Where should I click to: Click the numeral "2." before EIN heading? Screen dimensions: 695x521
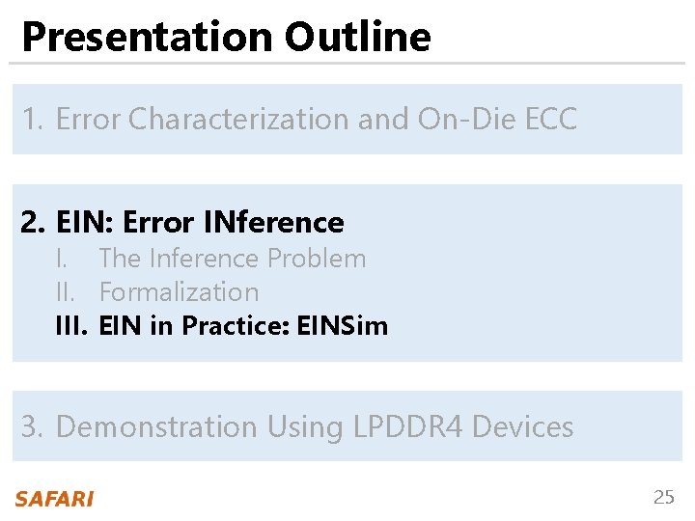click(34, 223)
